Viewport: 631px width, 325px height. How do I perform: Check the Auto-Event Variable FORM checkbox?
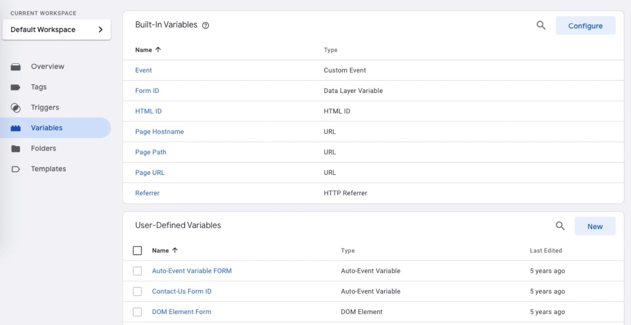click(137, 271)
